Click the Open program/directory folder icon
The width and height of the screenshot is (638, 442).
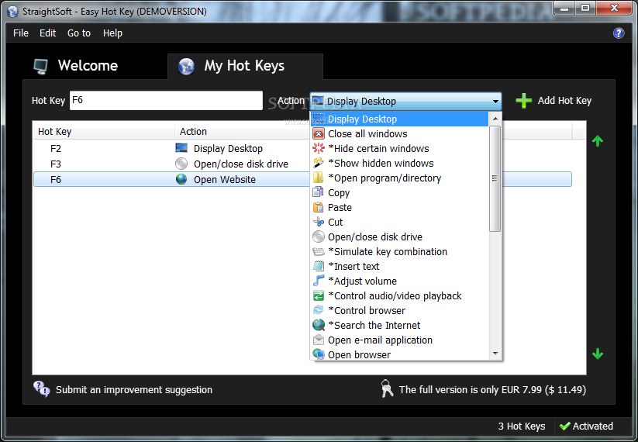[x=318, y=178]
